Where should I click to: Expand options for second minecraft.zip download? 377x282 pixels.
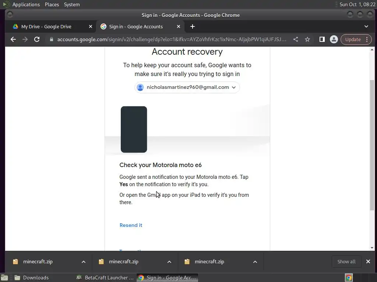tap(169, 262)
